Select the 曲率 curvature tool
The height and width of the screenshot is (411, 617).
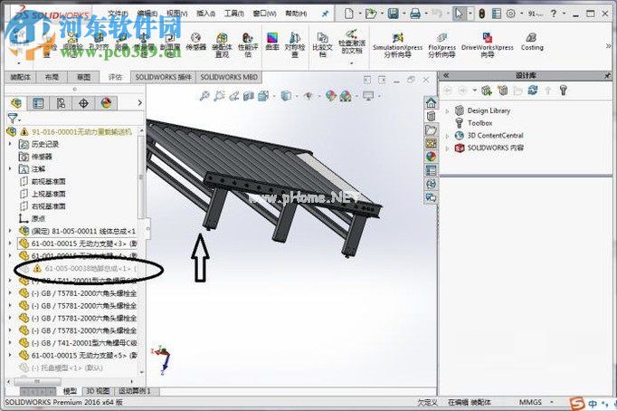click(272, 42)
